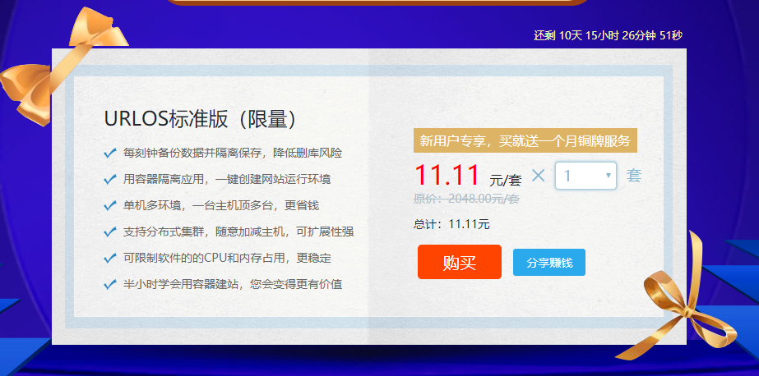
Task: Click the checkmark beside 可限制软件的的CPU和内存占用
Action: point(110,258)
